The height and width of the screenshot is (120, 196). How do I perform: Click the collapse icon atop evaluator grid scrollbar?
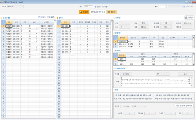pyautogui.click(x=112, y=20)
